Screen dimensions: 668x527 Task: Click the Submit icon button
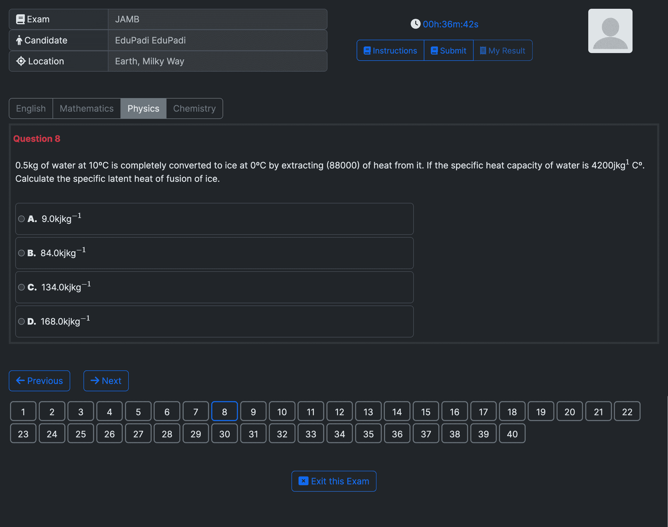(434, 50)
